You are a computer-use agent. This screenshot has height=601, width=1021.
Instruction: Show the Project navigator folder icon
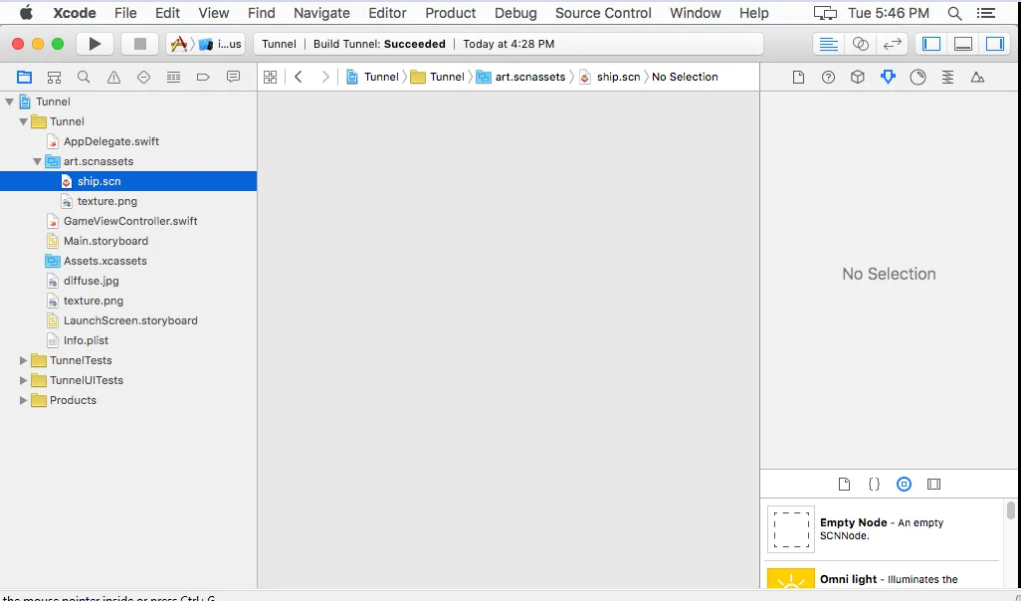point(24,77)
